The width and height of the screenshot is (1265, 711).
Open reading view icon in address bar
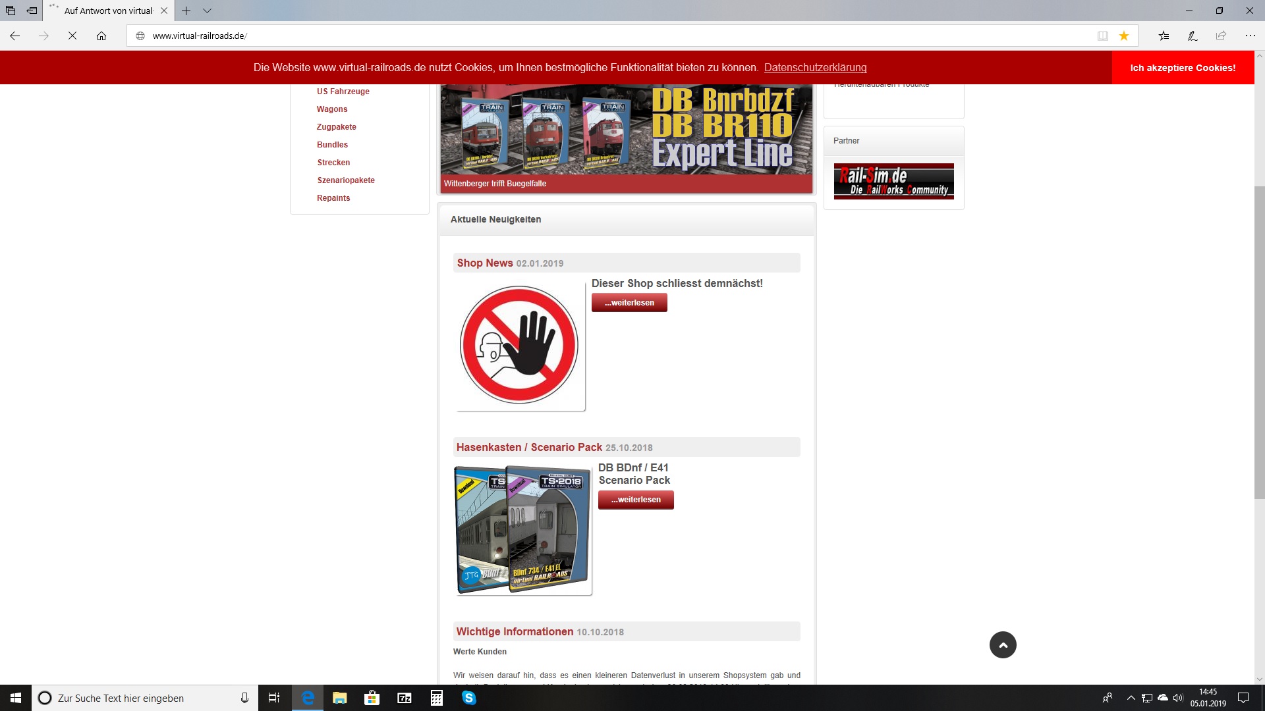click(1102, 36)
